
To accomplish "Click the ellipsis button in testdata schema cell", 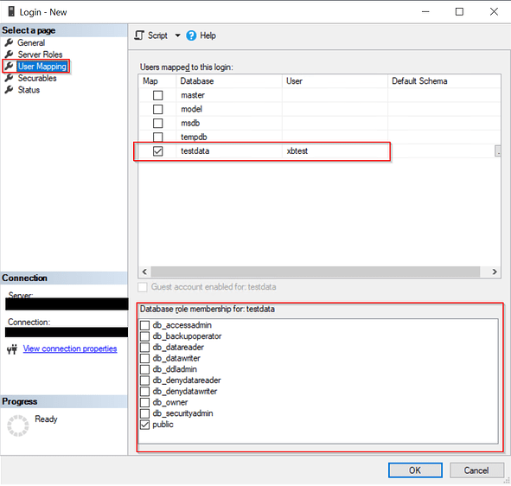I will (498, 151).
